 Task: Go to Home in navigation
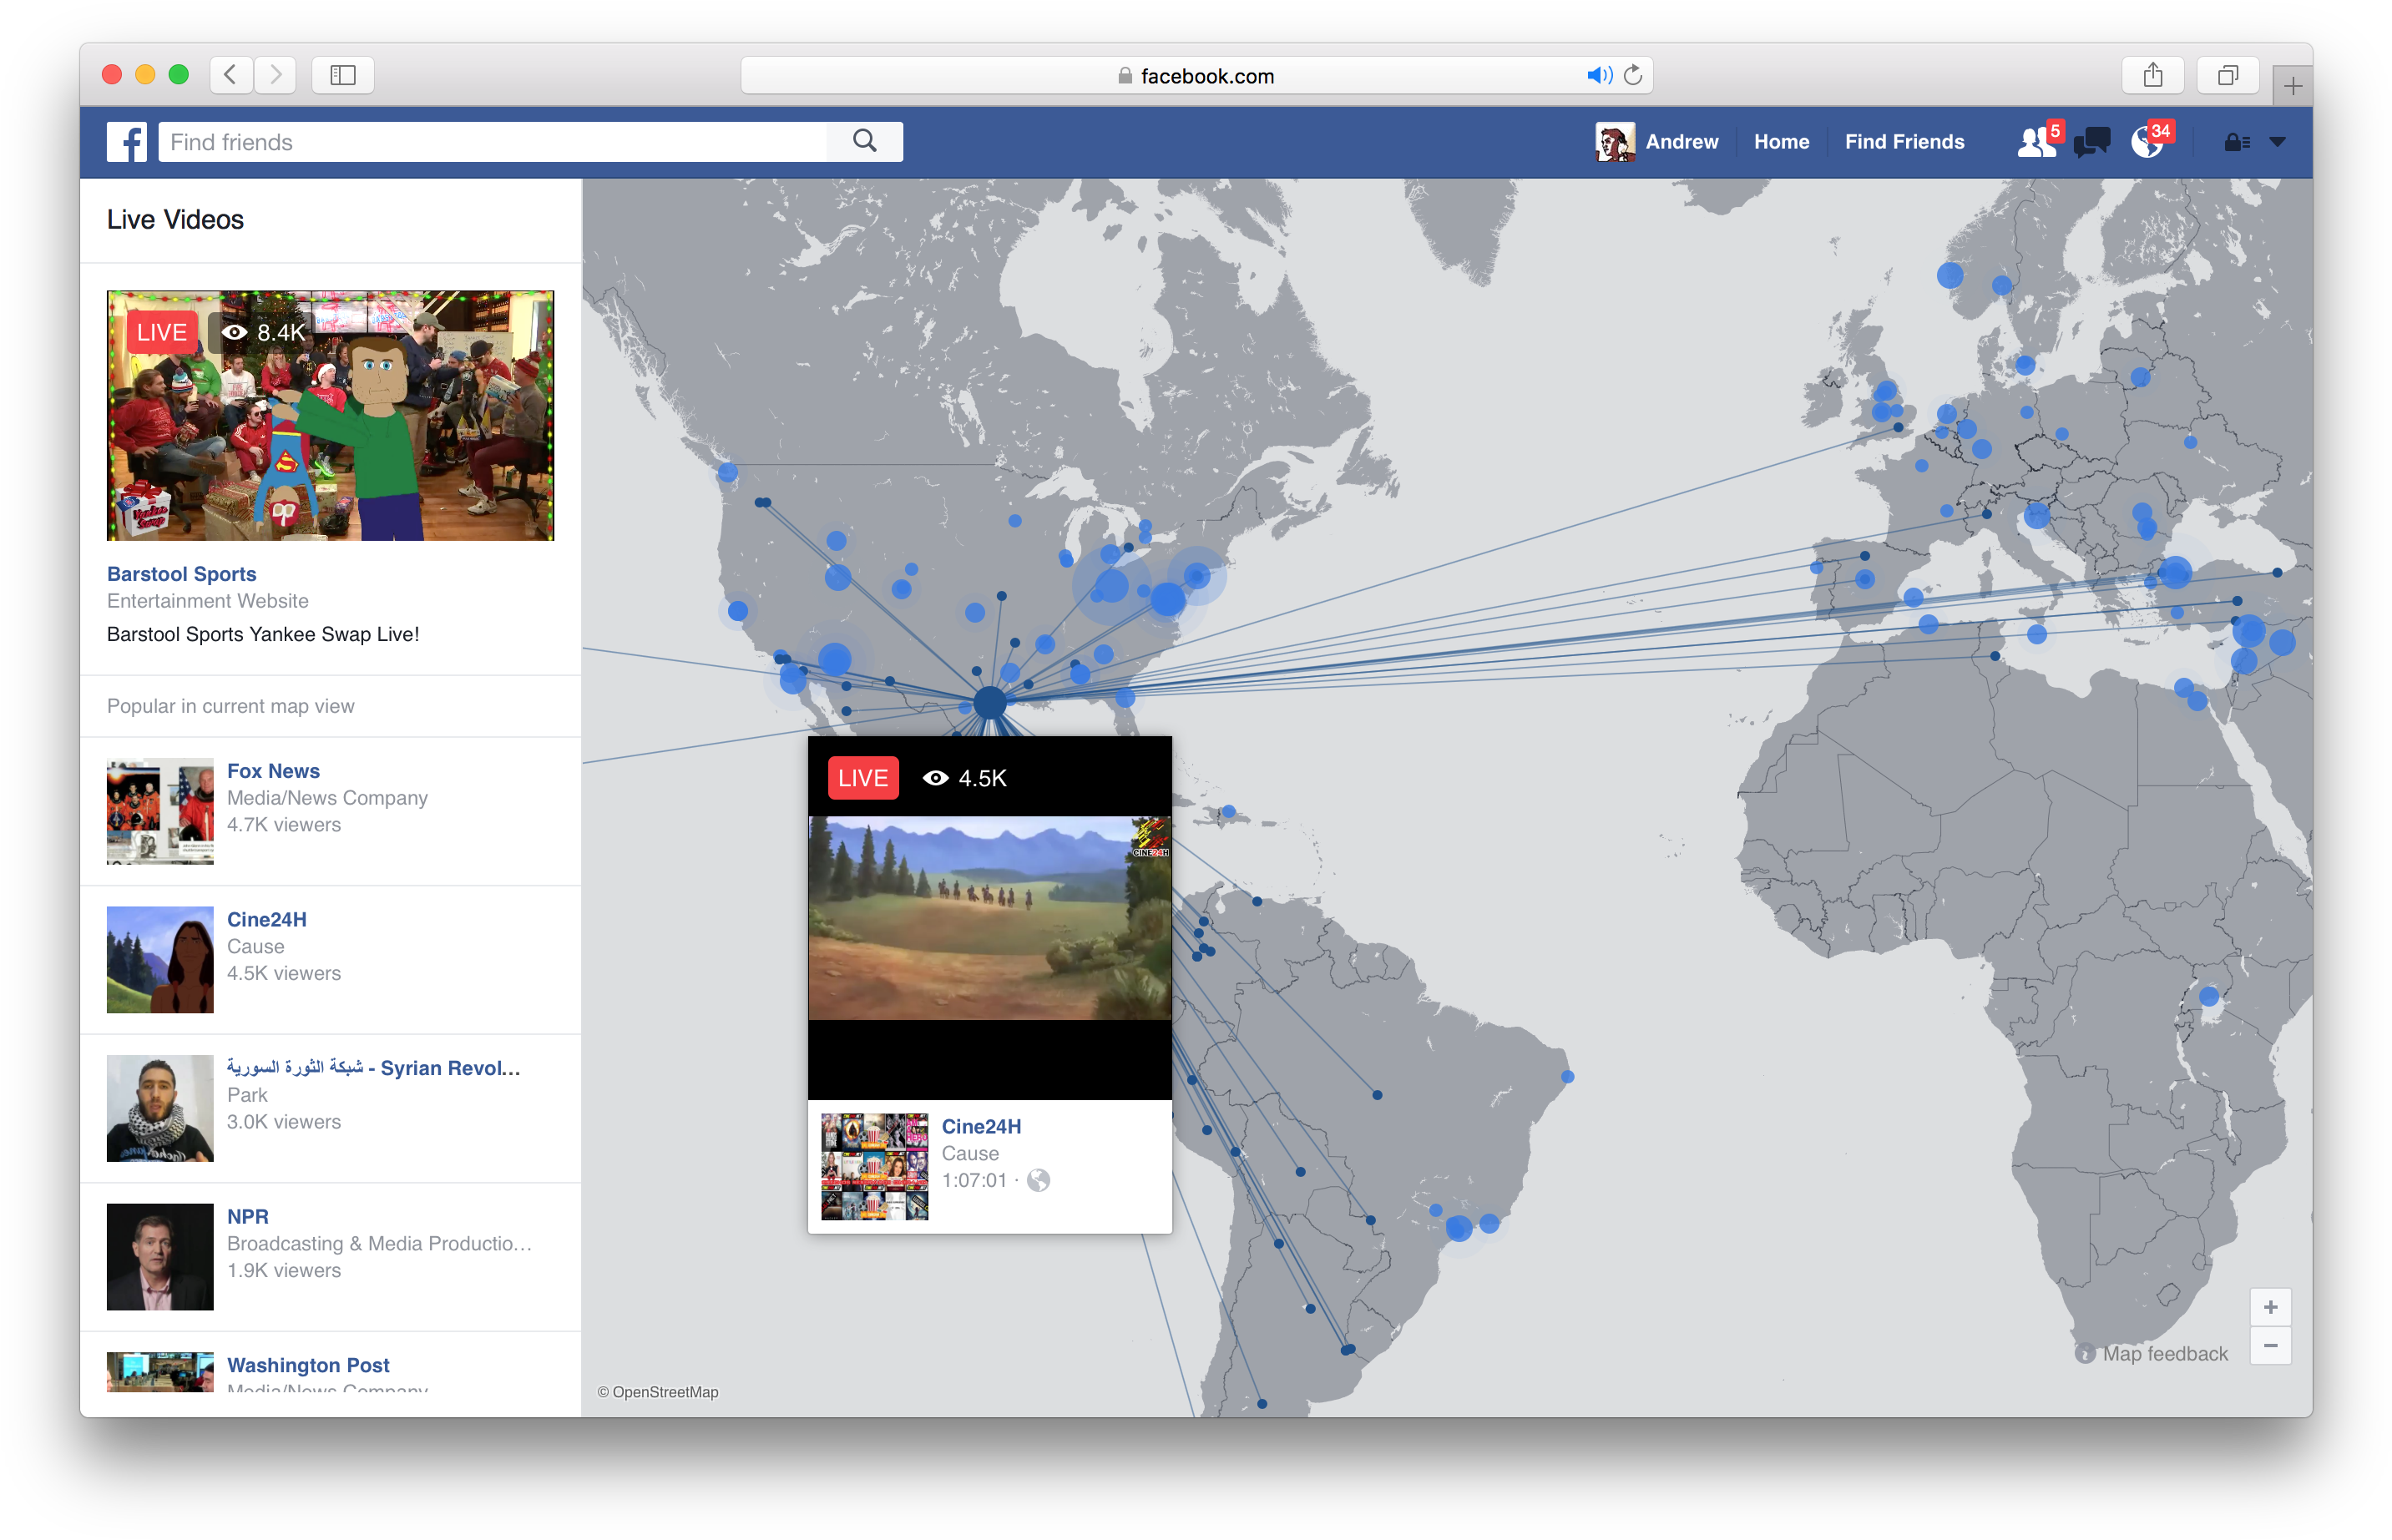(1781, 142)
